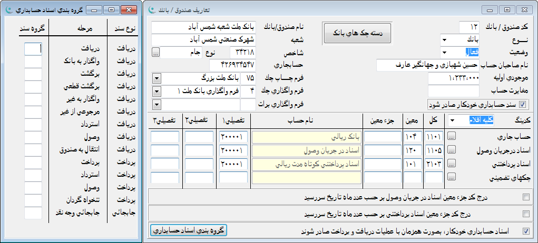Tick درج کد جزء معين اسناد پرداختني checkbox
The height and width of the screenshot is (243, 538).
coord(525,214)
